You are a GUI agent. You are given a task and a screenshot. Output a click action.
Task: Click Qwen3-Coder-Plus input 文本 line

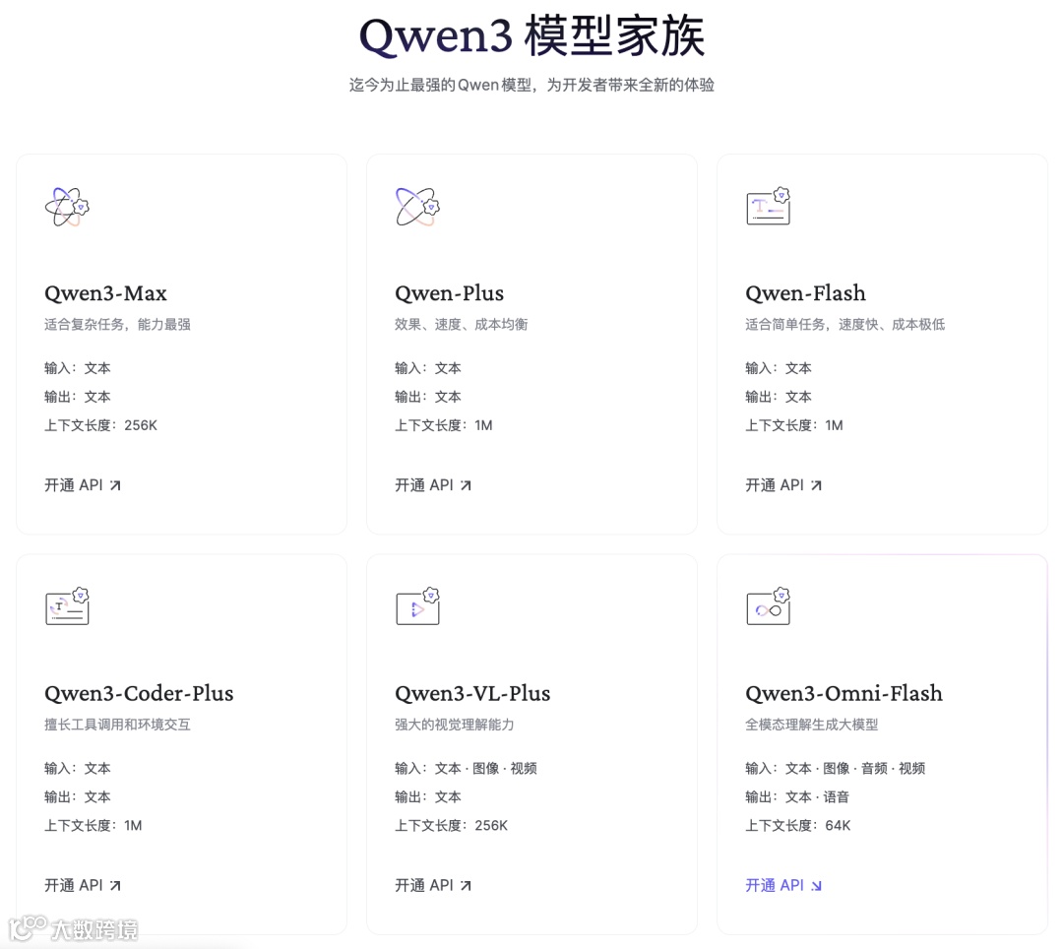coord(78,768)
